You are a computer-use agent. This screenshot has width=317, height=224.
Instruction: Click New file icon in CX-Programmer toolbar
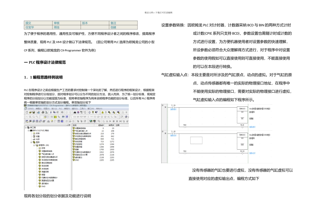point(27,112)
